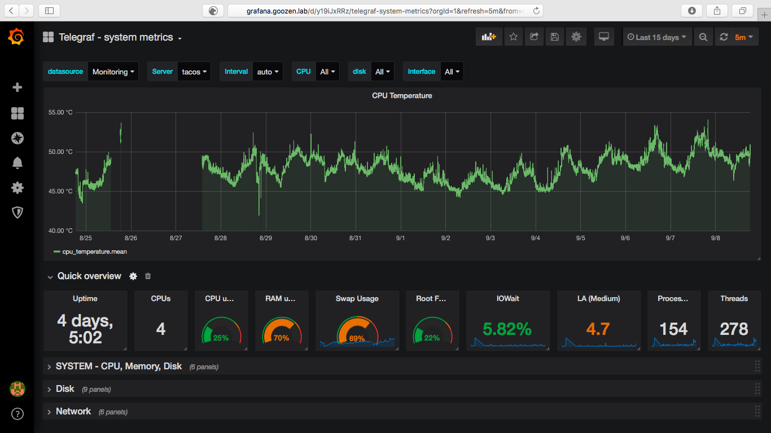Open the Server Admin shield icon

tap(17, 213)
